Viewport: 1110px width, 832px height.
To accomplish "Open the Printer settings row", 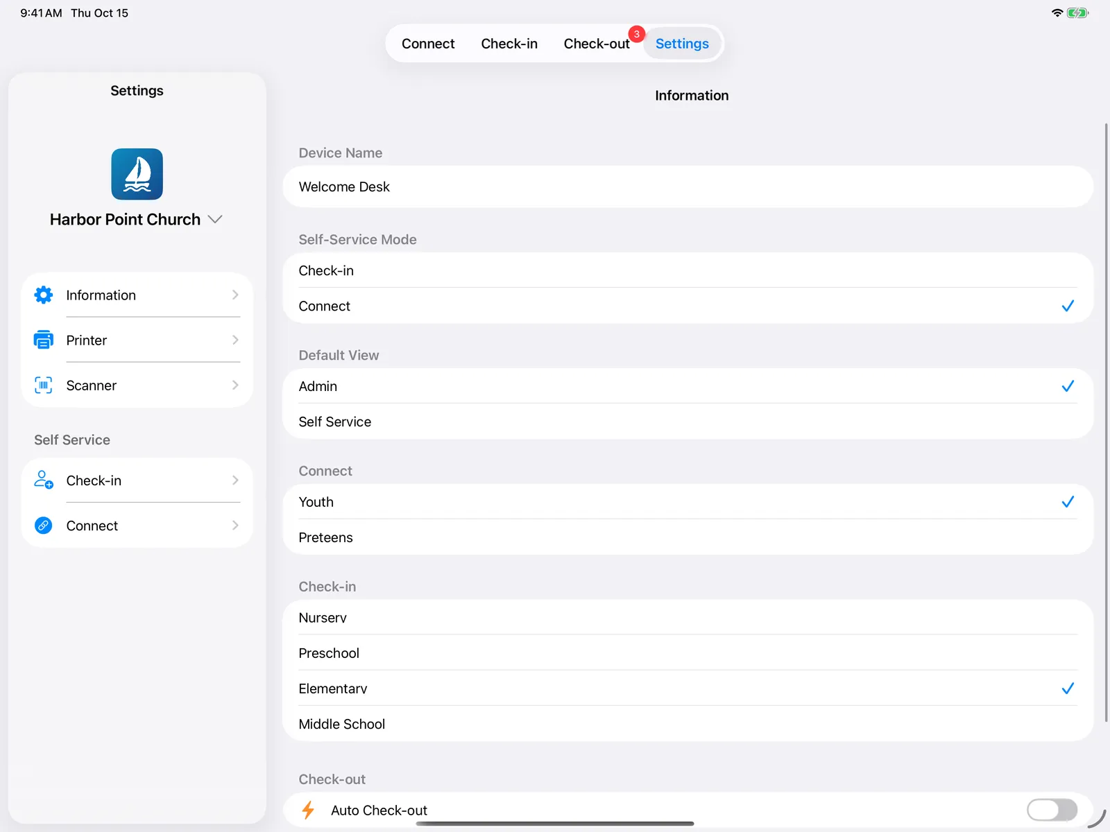I will tap(137, 340).
